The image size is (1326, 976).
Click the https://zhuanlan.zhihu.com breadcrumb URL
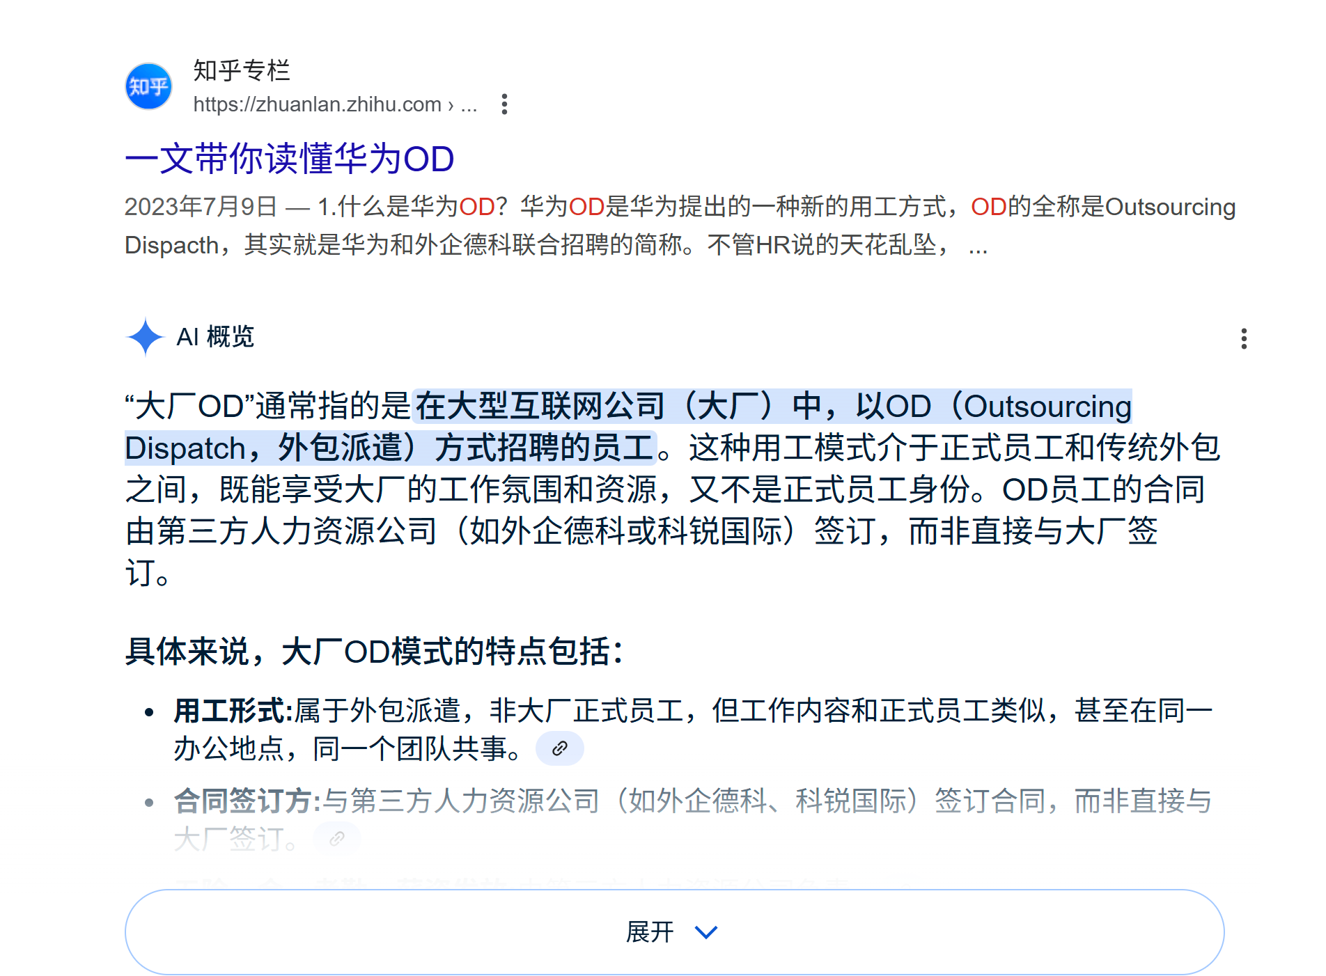tap(335, 104)
